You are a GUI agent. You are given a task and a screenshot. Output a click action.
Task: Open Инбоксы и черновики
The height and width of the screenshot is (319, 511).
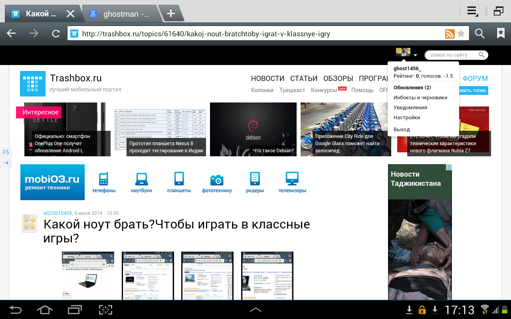(x=420, y=97)
